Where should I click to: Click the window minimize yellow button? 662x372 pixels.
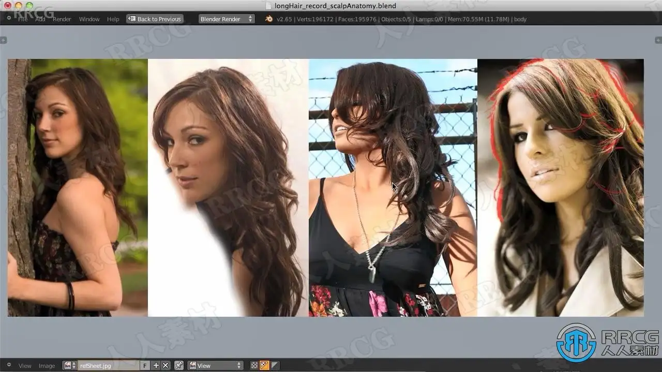click(18, 6)
